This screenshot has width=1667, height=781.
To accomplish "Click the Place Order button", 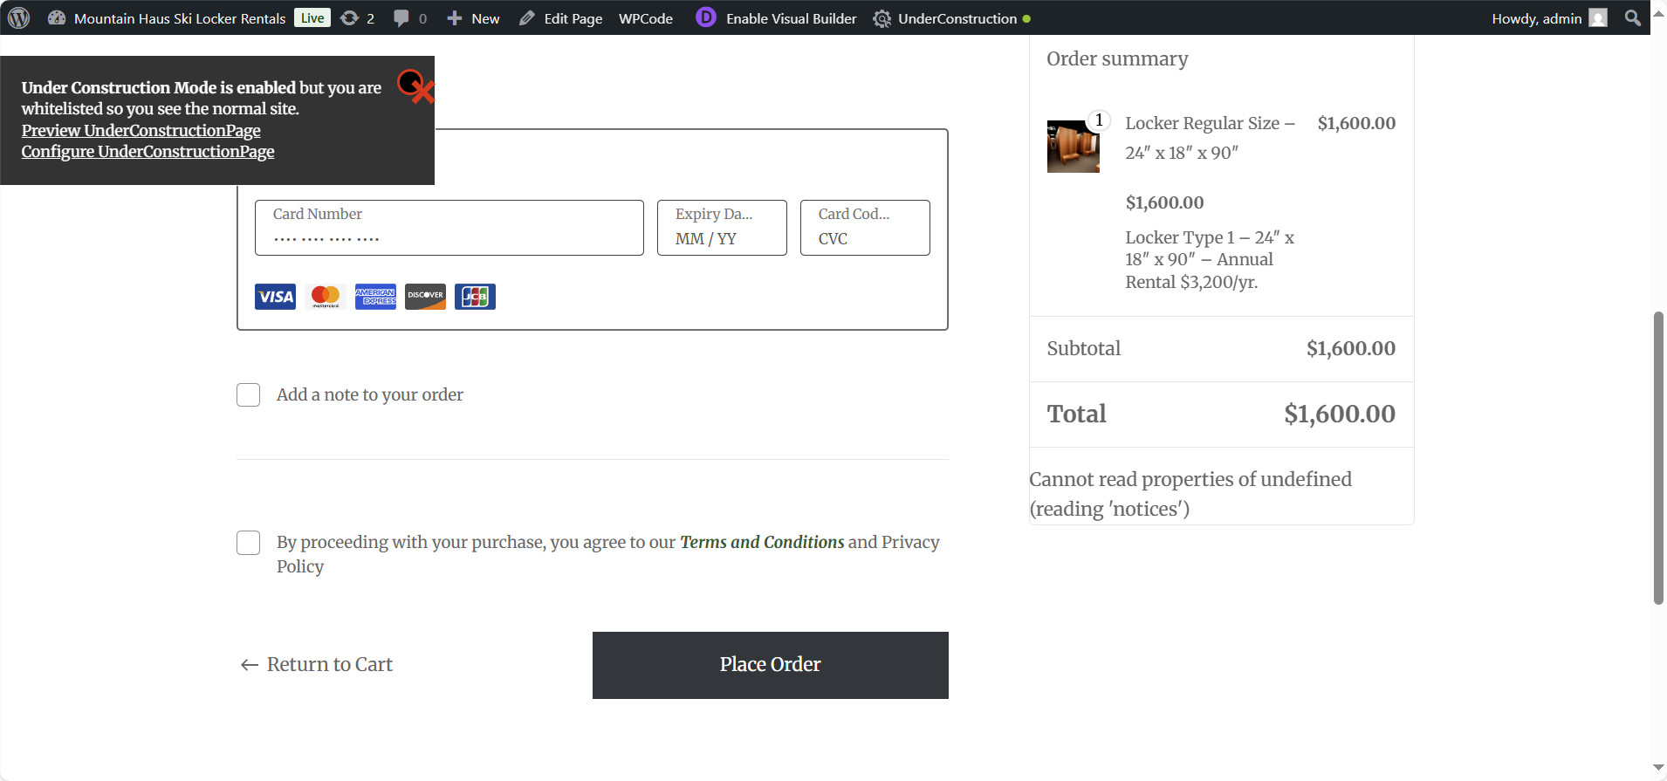I will 771,665.
